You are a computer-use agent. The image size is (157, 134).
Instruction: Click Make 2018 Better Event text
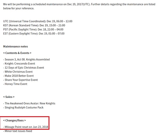[x=18, y=76]
